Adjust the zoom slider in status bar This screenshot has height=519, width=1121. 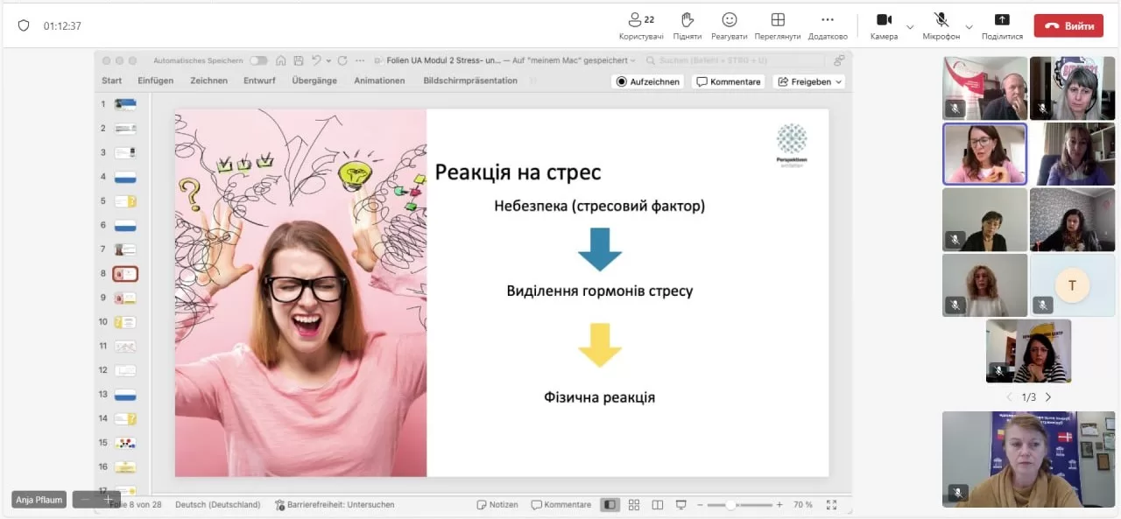tap(730, 505)
